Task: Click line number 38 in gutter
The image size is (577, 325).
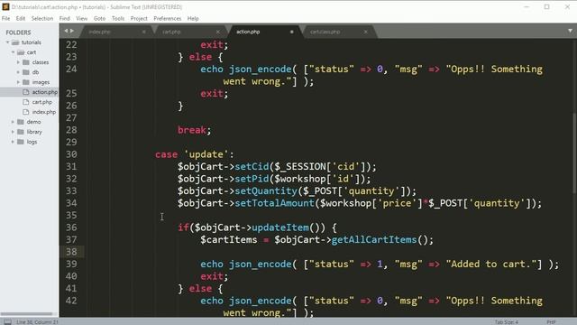Action: coord(71,252)
